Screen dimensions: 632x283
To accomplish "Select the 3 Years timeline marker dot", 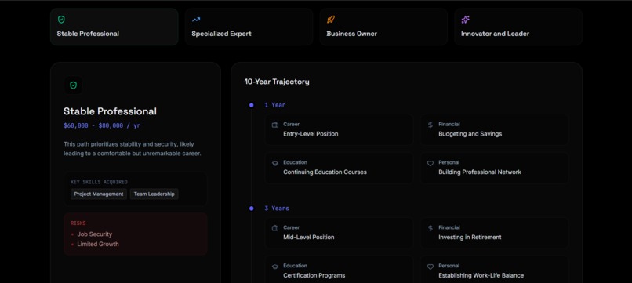I will pyautogui.click(x=252, y=209).
